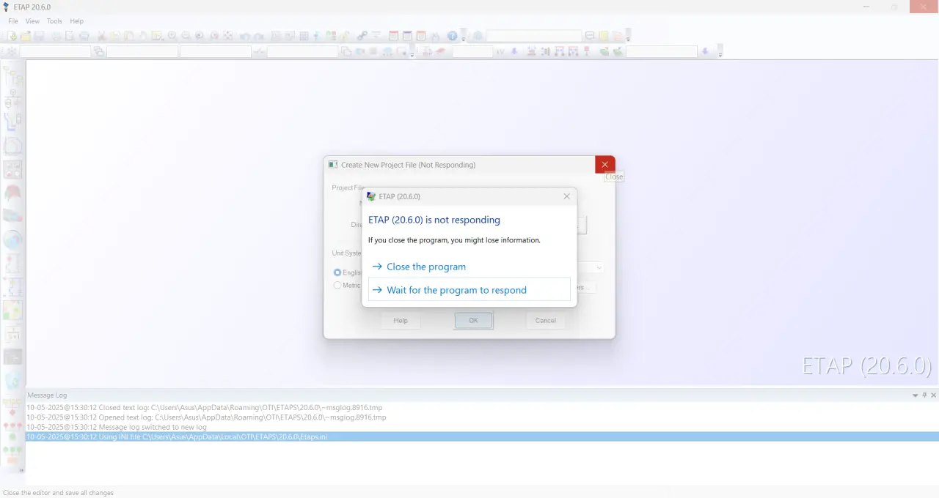Click the speech bubble comment icon
Viewport: 939px width, 498px height.
pyautogui.click(x=590, y=35)
